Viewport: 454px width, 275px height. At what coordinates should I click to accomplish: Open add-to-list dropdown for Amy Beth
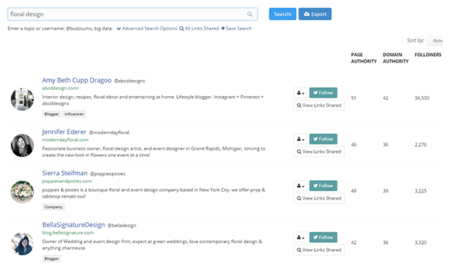[300, 93]
